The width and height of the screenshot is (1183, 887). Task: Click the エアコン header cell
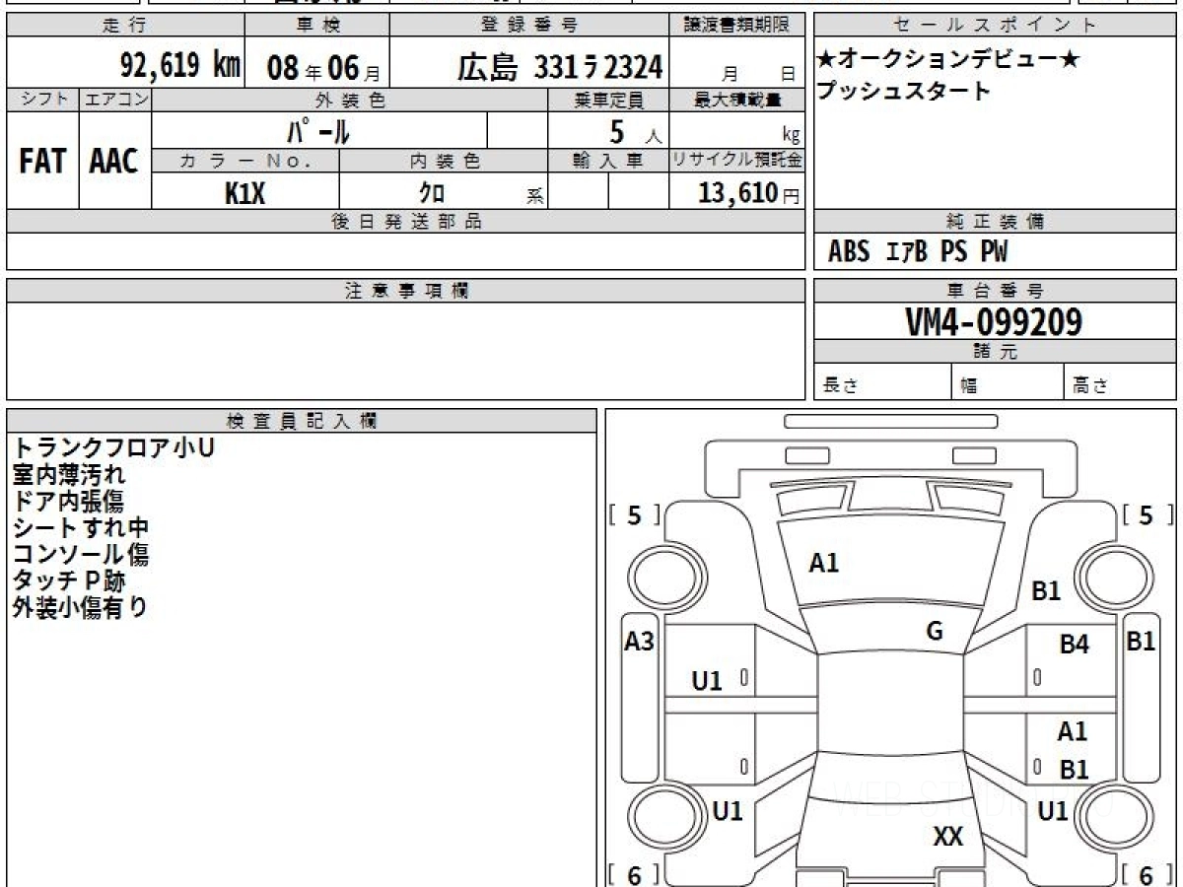pyautogui.click(x=115, y=100)
